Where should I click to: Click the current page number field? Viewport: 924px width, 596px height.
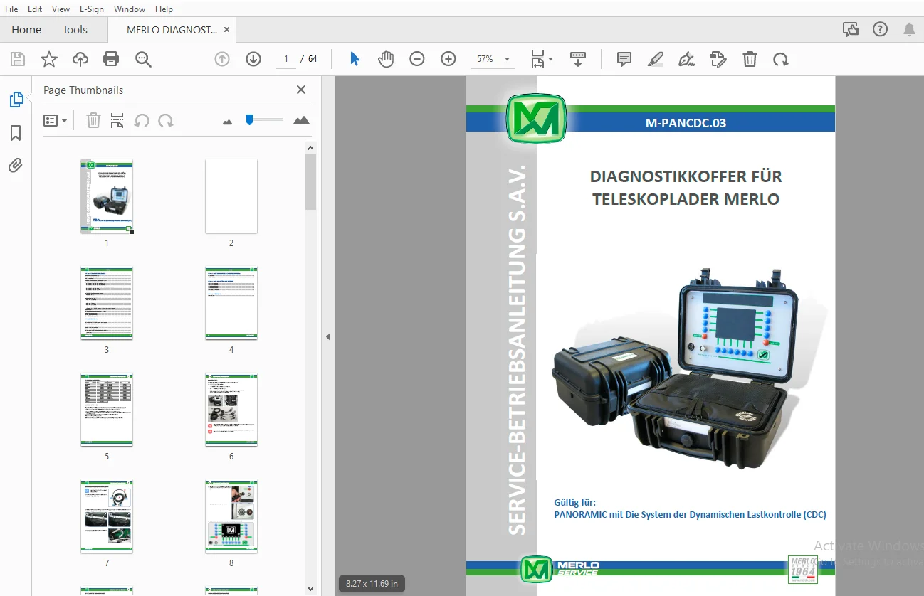point(286,59)
